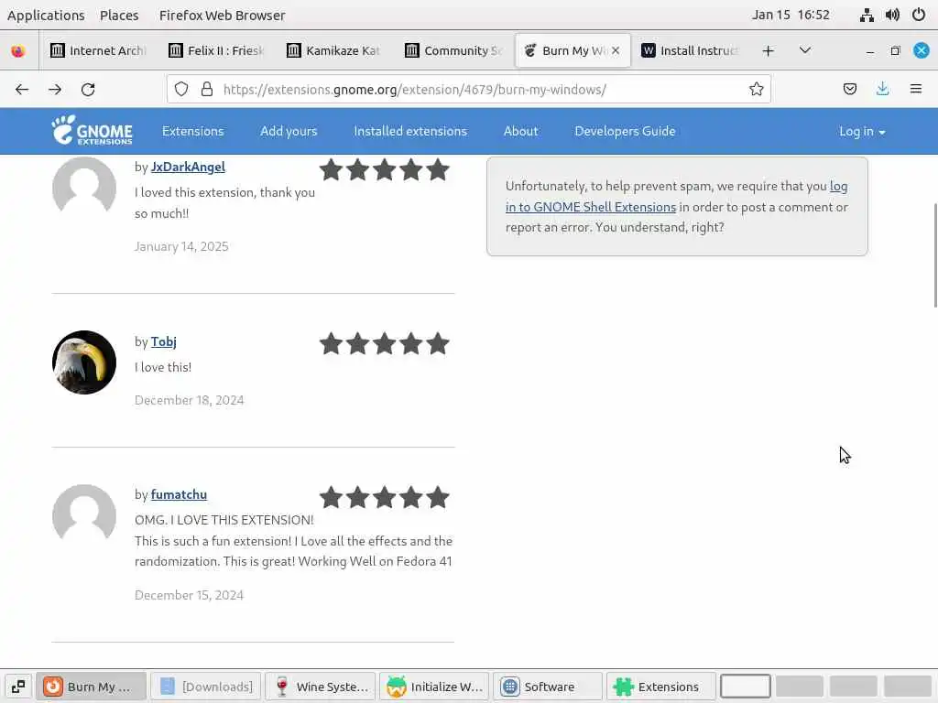
Task: Bookmark this page with the star
Action: (756, 89)
